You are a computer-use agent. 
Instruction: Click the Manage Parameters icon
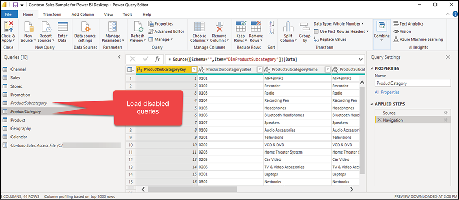[x=113, y=27]
